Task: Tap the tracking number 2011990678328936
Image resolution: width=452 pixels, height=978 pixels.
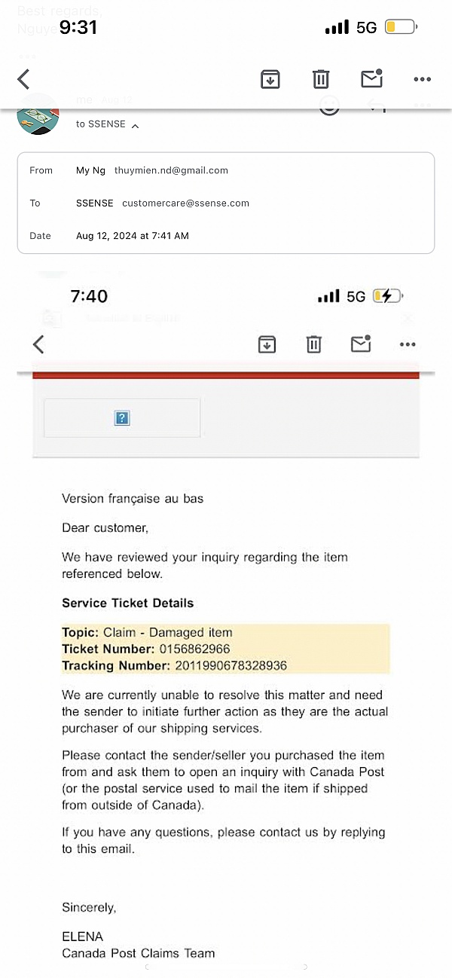Action: point(231,665)
